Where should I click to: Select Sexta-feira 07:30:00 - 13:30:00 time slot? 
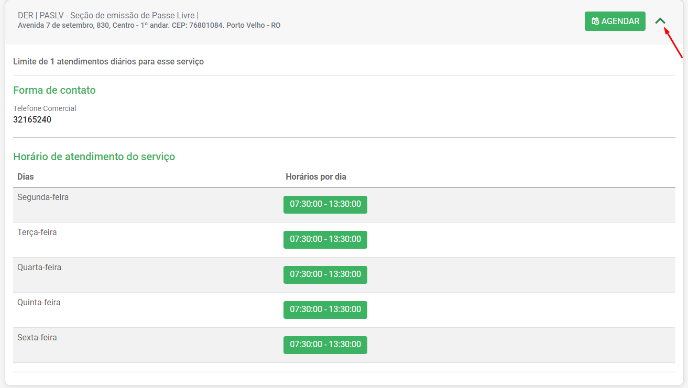point(325,345)
